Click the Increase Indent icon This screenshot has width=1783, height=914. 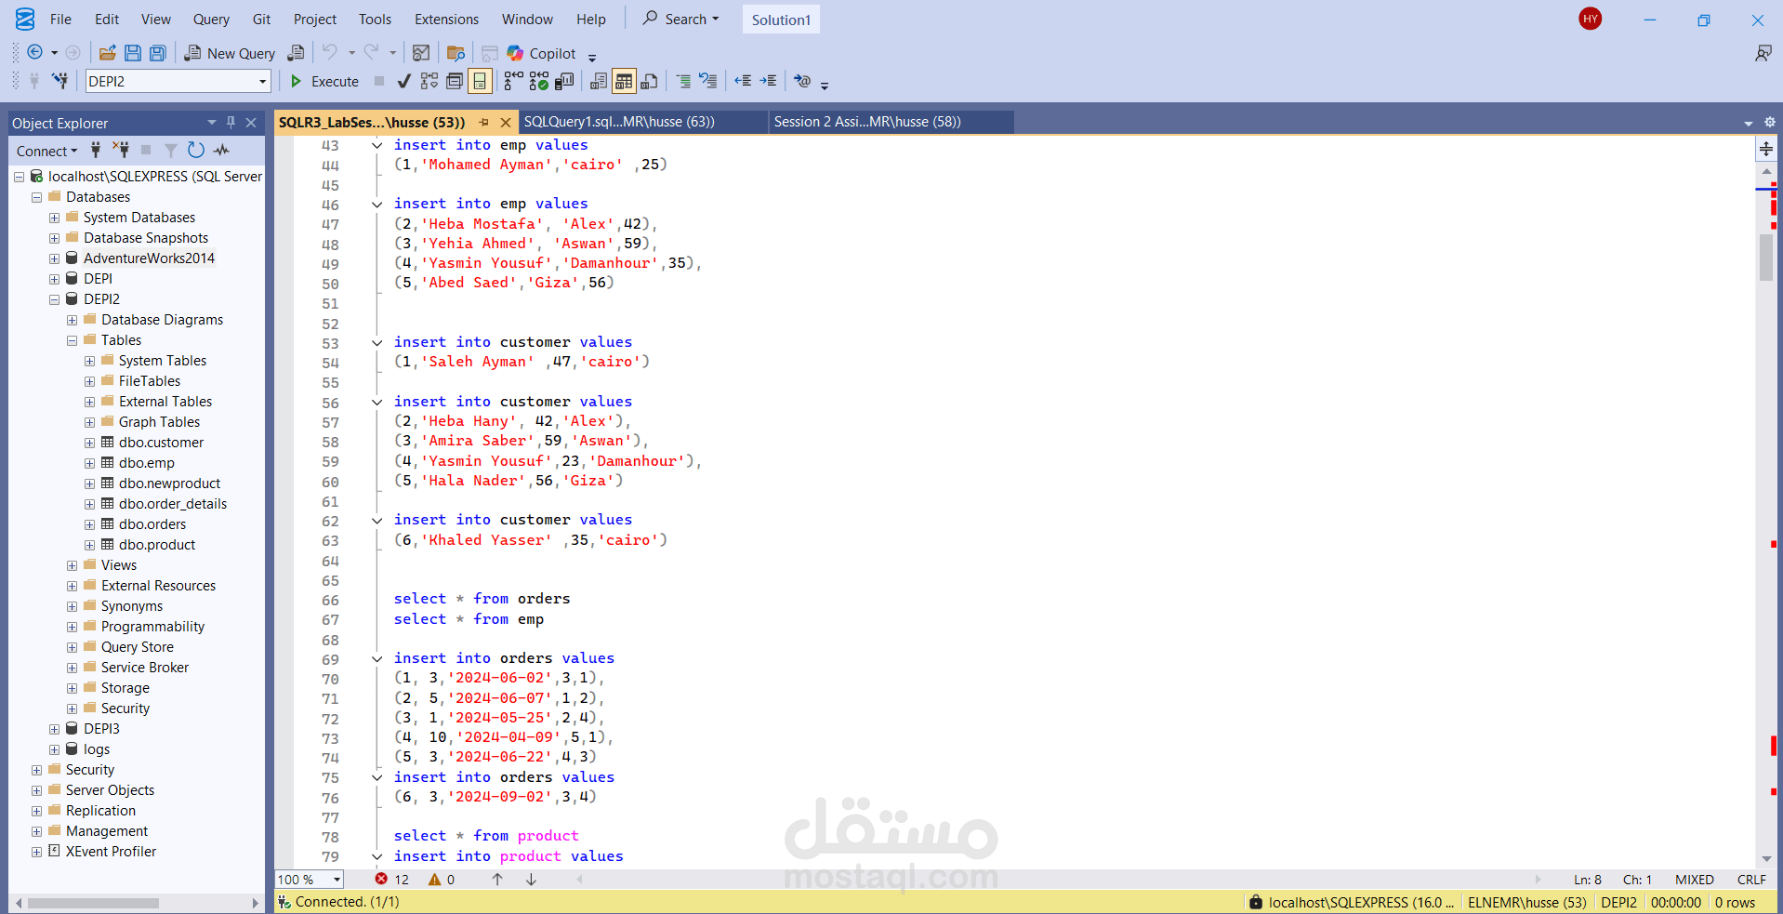point(768,81)
